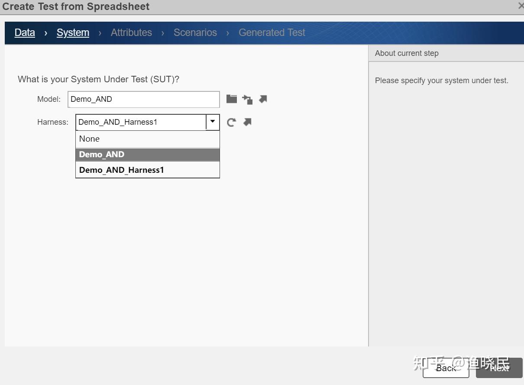
Task: Click the About current step header
Action: click(x=407, y=53)
